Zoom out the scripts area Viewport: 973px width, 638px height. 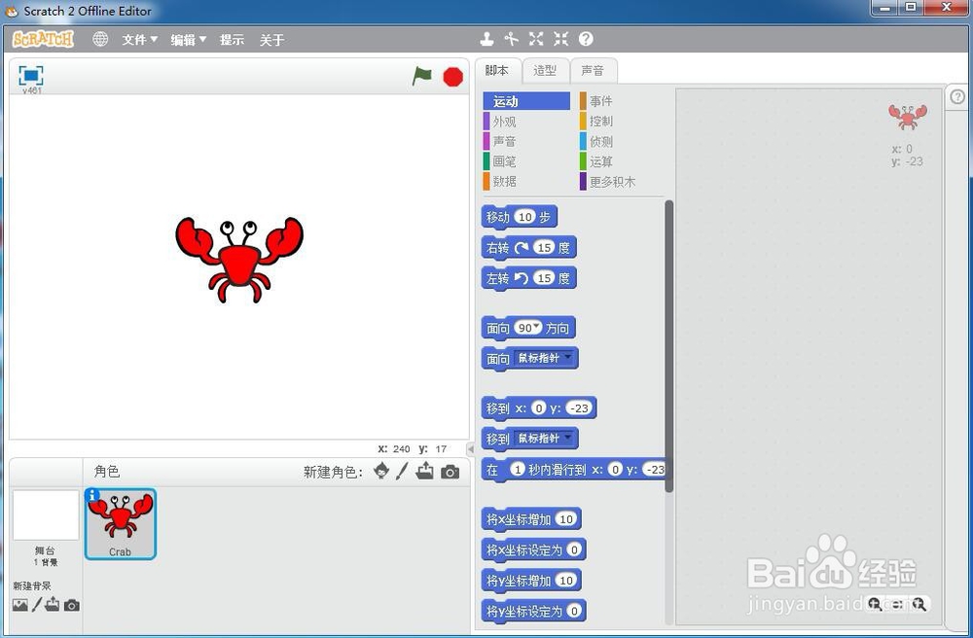[875, 603]
